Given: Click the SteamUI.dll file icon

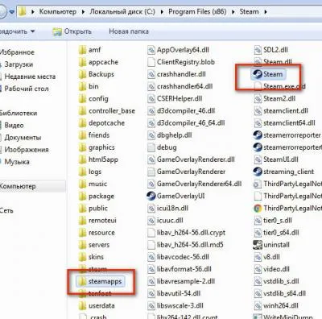Looking at the screenshot, I should coord(258,159).
